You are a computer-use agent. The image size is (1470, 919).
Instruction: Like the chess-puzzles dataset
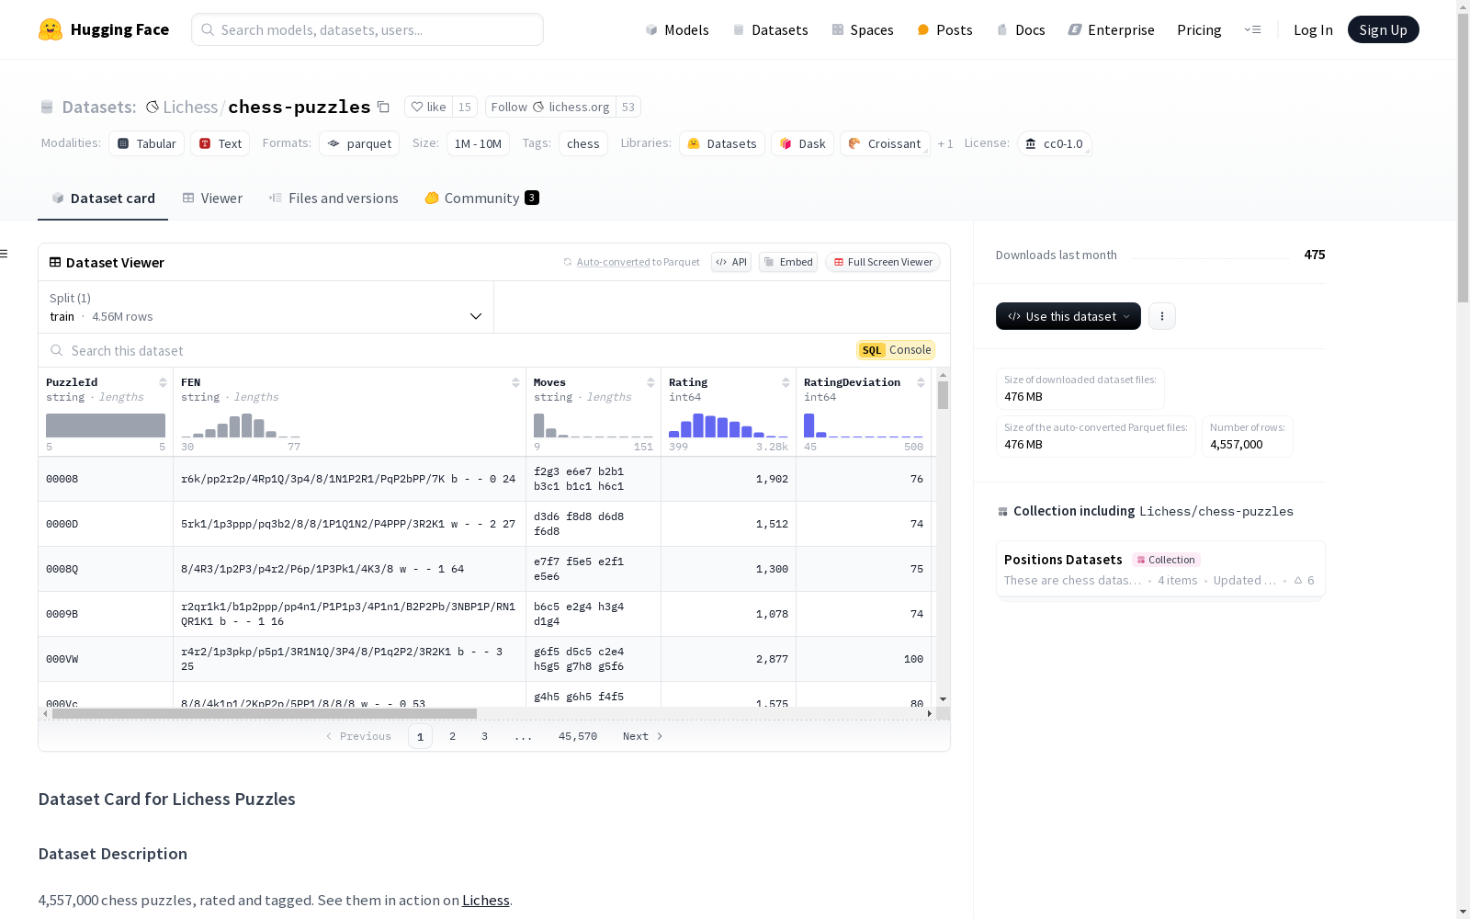[x=428, y=107]
